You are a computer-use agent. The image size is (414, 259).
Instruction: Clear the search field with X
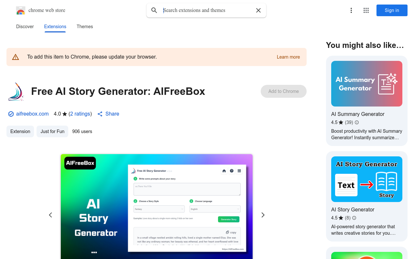pyautogui.click(x=258, y=10)
